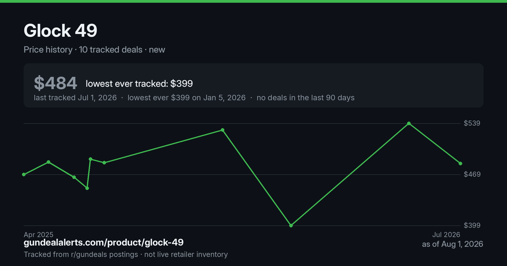Screen dimensions: 507x266
Task: Select the lowest data point at $399
Action: (291, 225)
